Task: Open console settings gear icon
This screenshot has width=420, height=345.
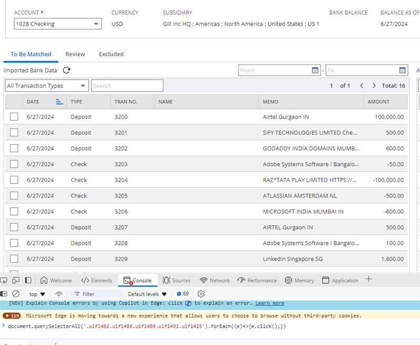Action: [201, 294]
